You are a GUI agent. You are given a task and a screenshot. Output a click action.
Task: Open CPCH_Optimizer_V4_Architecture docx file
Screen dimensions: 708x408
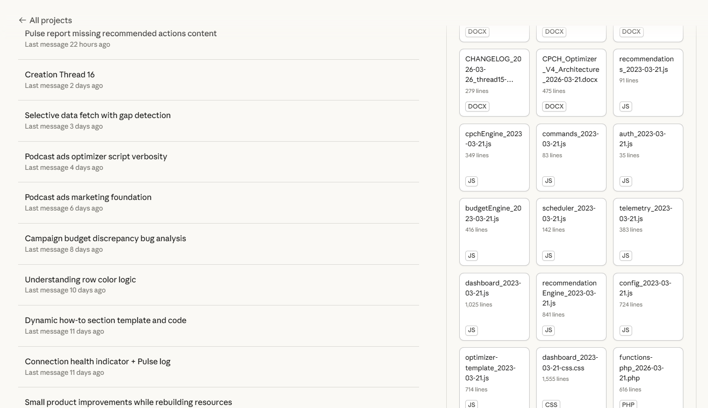[x=571, y=75]
